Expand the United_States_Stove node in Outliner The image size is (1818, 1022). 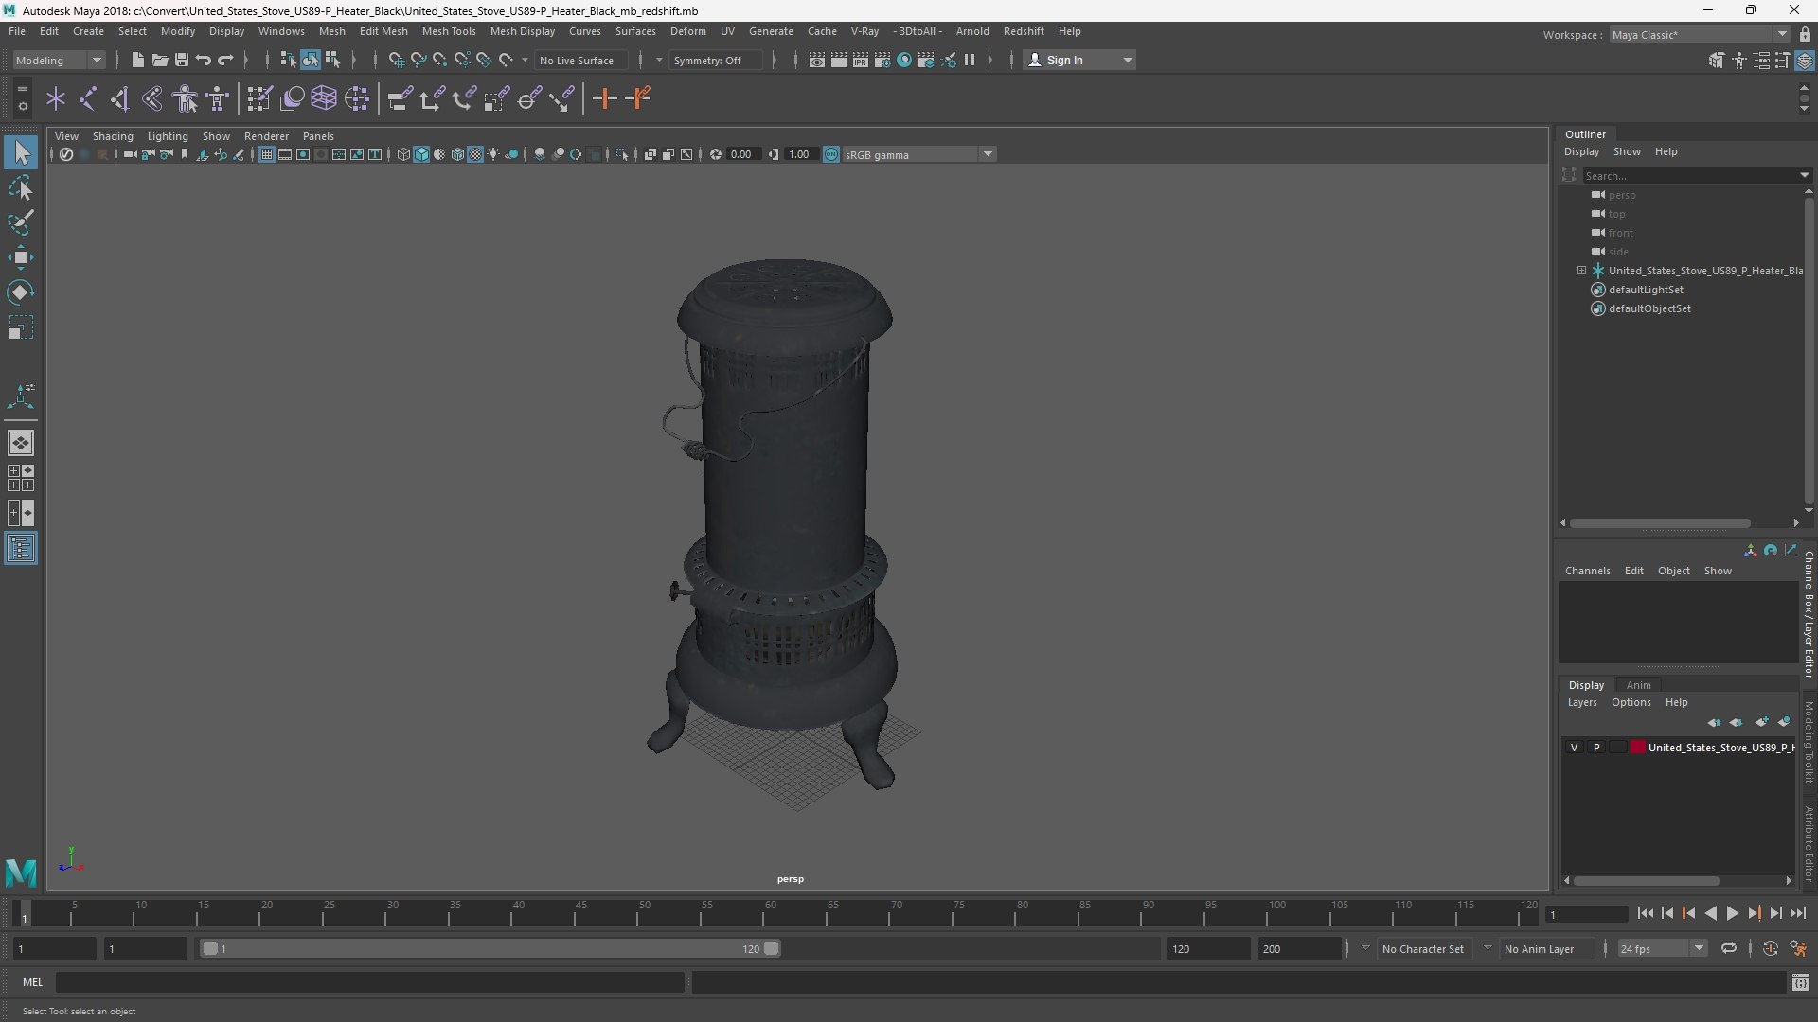(1581, 271)
